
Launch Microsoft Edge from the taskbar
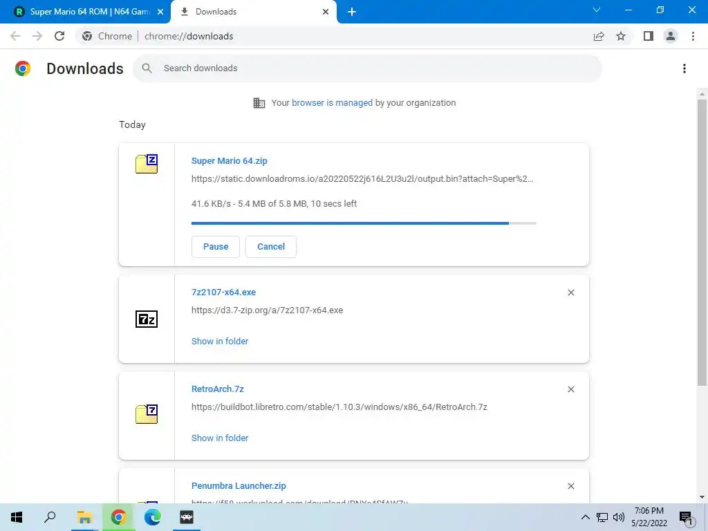(153, 517)
